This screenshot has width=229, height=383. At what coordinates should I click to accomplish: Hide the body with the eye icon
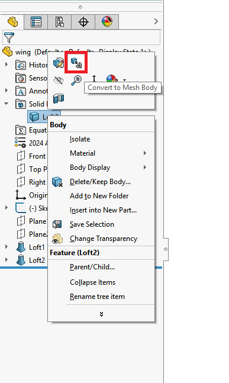(x=59, y=81)
